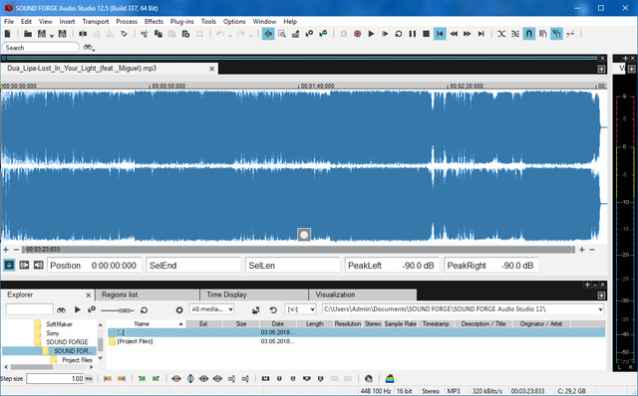638x396 pixels.
Task: Pause playback
Action: click(x=412, y=34)
